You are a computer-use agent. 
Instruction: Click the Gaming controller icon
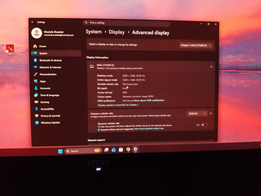tap(36, 102)
